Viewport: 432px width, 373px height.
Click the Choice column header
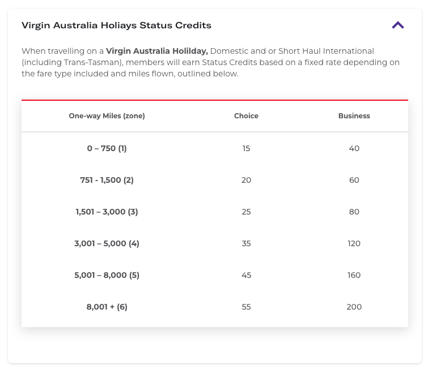pyautogui.click(x=246, y=116)
